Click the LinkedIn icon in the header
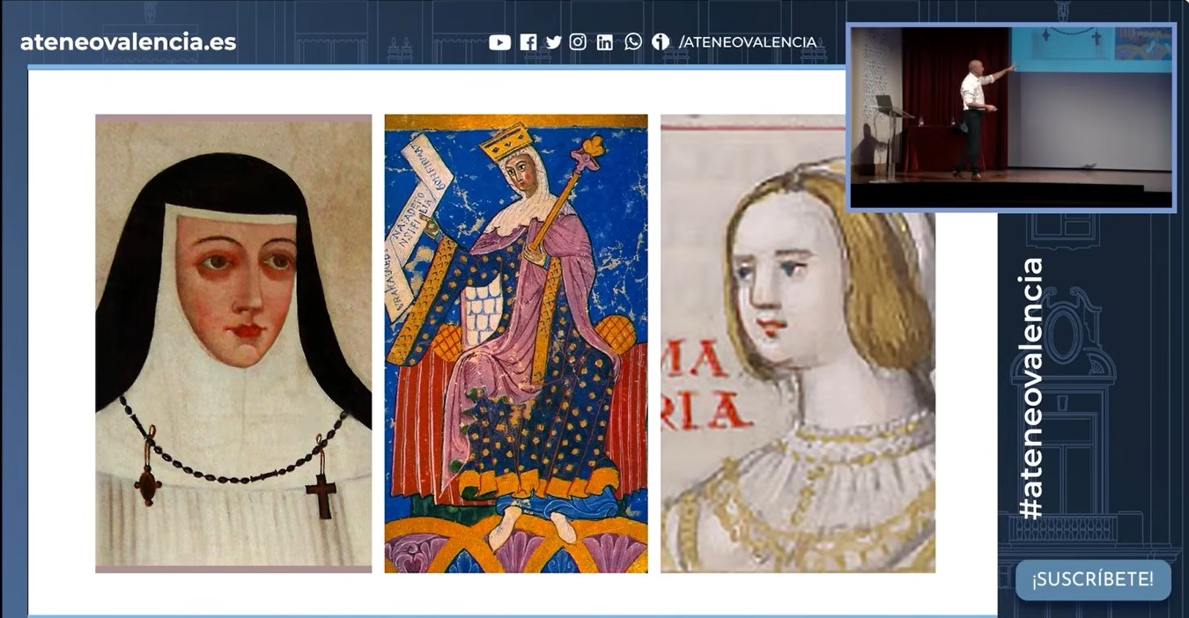Viewport: 1189px width, 618px height. pos(604,42)
